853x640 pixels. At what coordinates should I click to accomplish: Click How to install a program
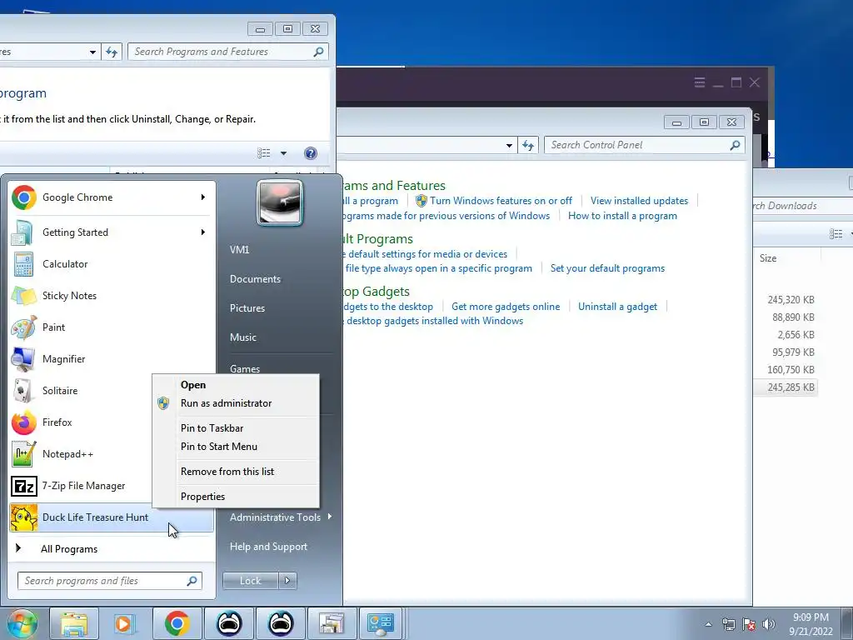622,216
